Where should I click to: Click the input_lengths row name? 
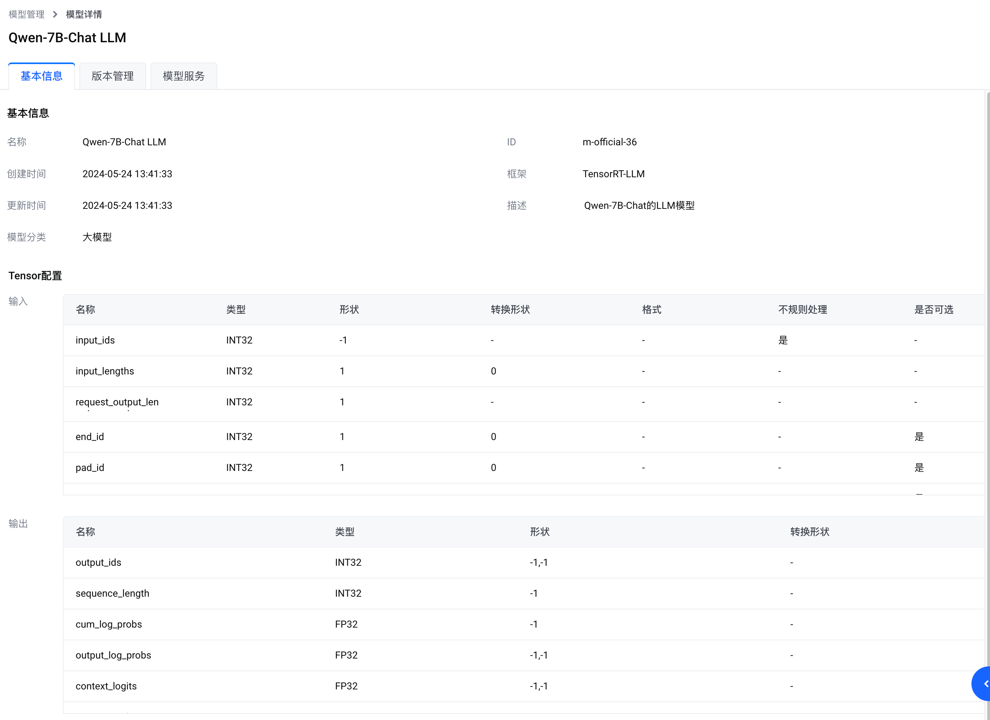(x=105, y=371)
